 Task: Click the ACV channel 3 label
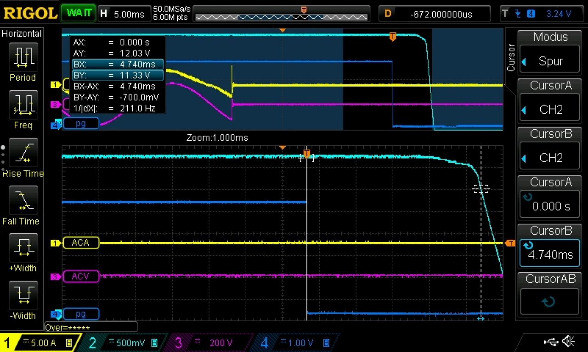coord(81,276)
